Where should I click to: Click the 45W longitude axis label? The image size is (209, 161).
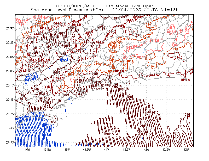click(67, 150)
